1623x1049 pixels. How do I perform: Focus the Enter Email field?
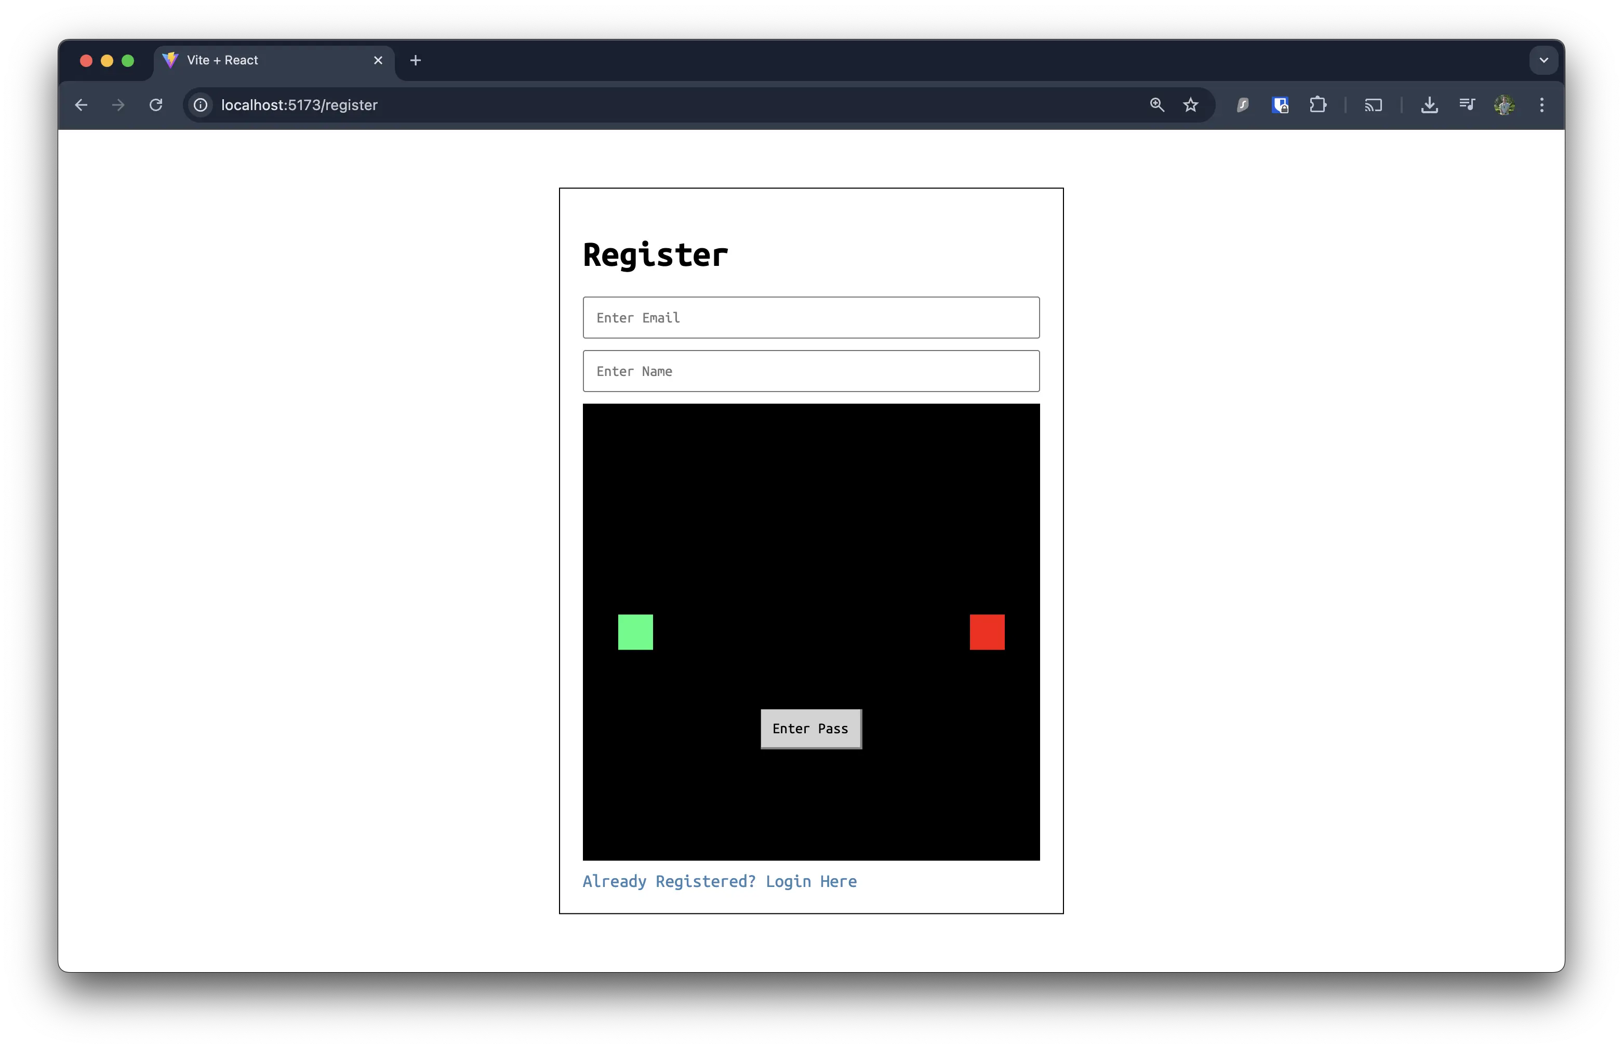coord(811,317)
